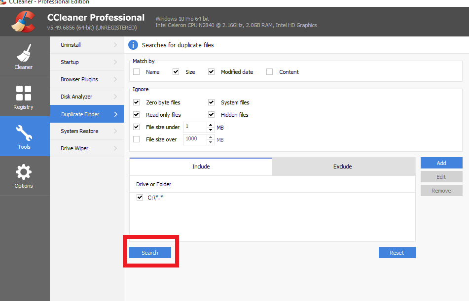This screenshot has width=469, height=301.
Task: Open the Registry section grid icon
Action: pos(24,93)
